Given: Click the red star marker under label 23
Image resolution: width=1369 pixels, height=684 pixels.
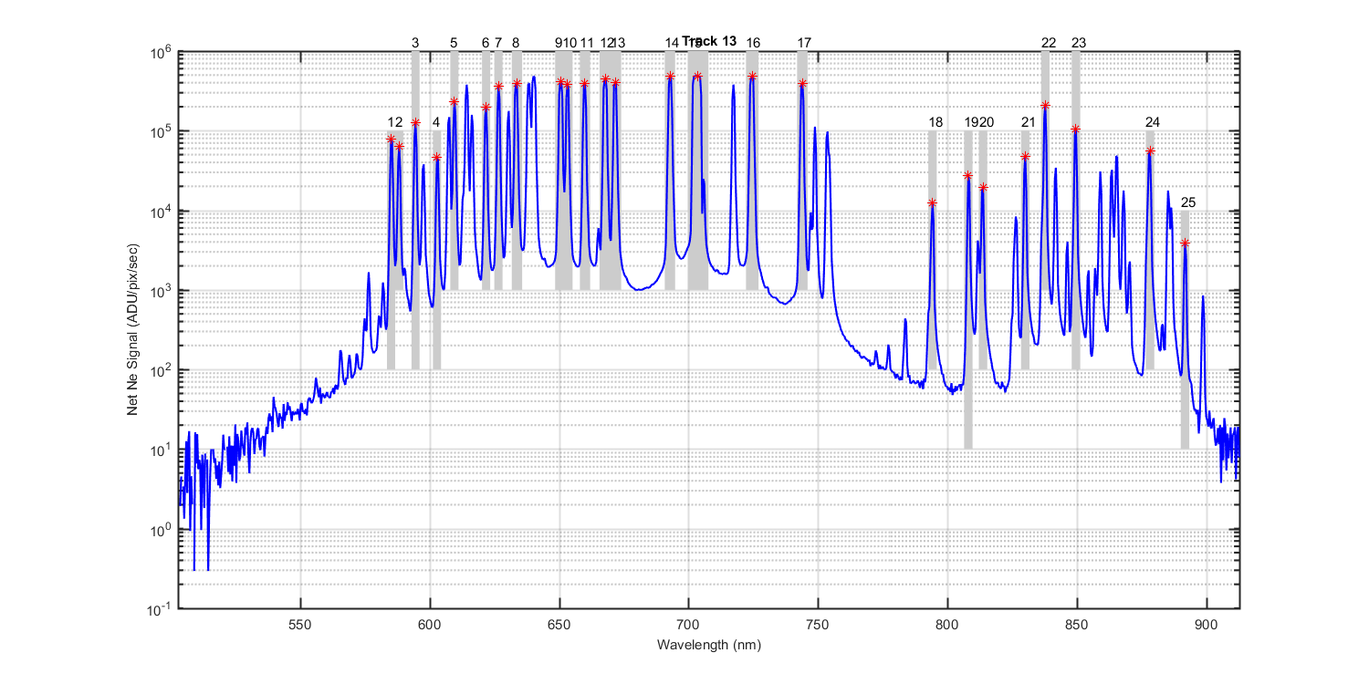Looking at the screenshot, I should [x=1075, y=130].
